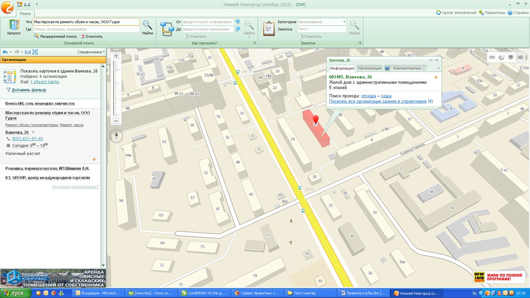
Task: Focus the От departure input field
Action: tap(208, 21)
